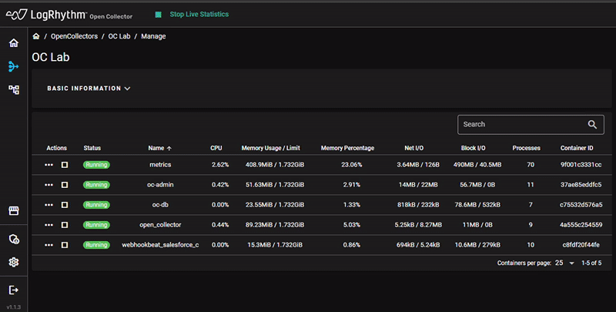The height and width of the screenshot is (312, 616).
Task: Click breadcrumb home icon
Action: pyautogui.click(x=36, y=36)
